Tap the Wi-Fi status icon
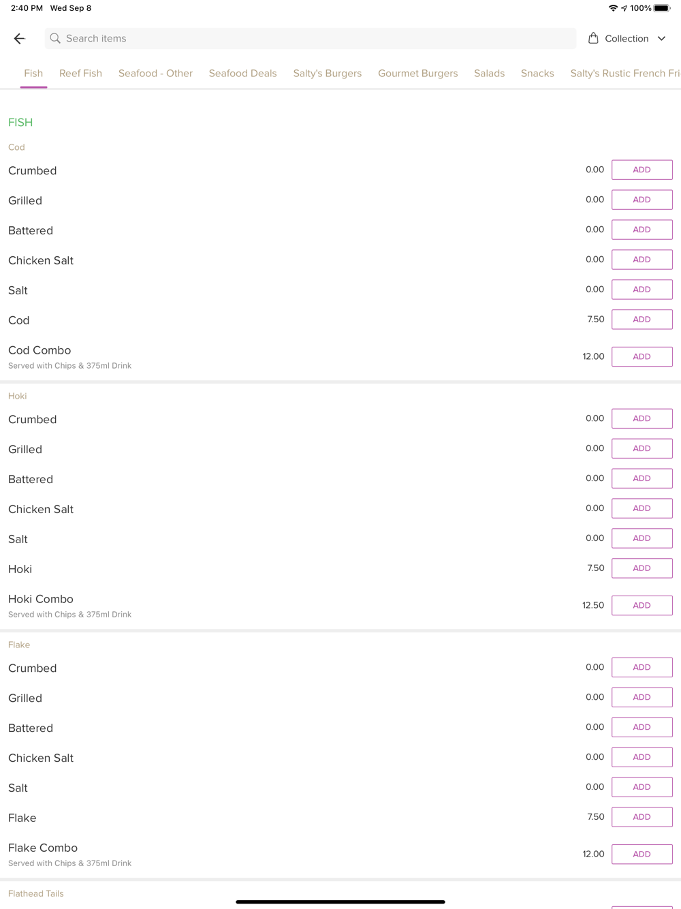The image size is (681, 909). 613,8
